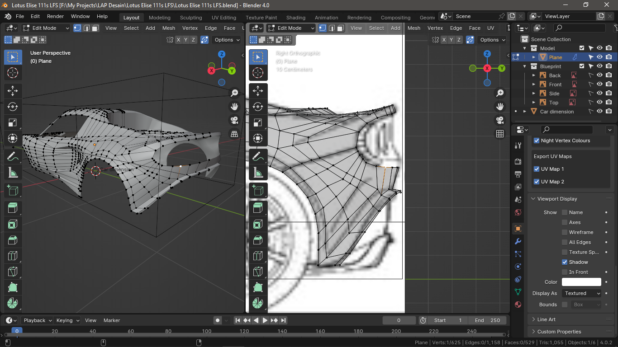Image resolution: width=618 pixels, height=347 pixels.
Task: Click the Extrude Region tool in left toolbar
Action: [x=13, y=208]
